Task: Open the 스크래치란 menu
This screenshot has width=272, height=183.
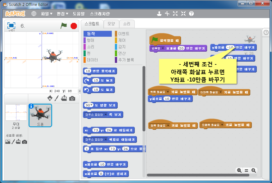Action: point(100,14)
